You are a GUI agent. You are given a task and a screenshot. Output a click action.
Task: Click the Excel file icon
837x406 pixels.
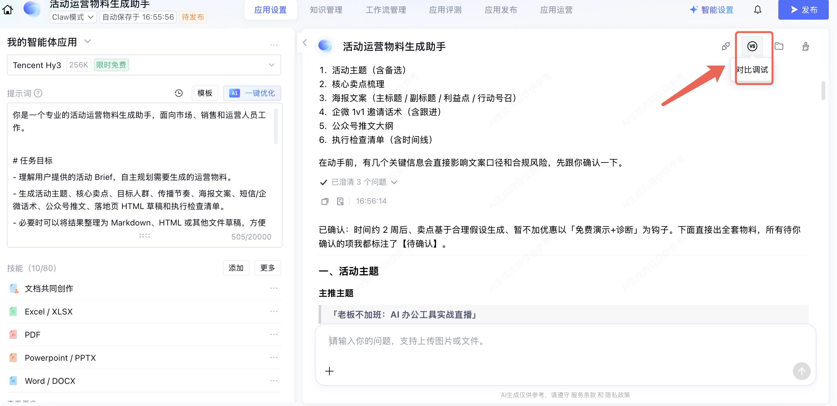click(13, 311)
